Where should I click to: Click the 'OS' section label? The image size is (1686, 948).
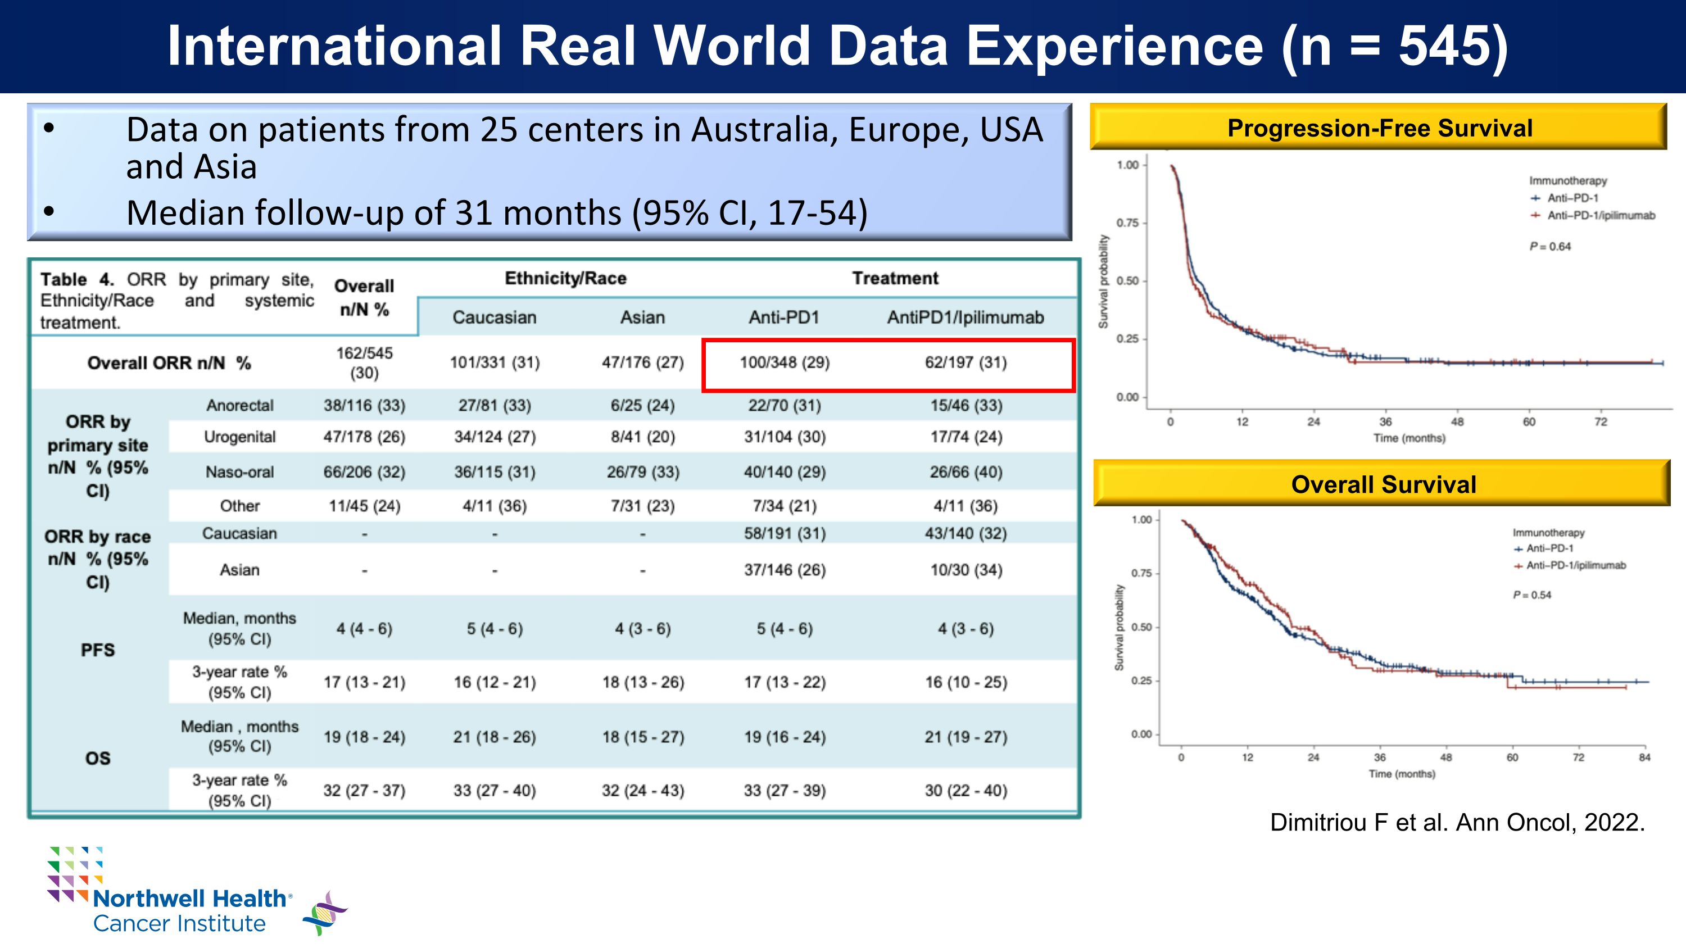click(x=98, y=758)
